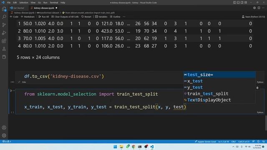Open Terminal app from taskbar
This screenshot has width=267, height=150.
(x=140, y=147)
